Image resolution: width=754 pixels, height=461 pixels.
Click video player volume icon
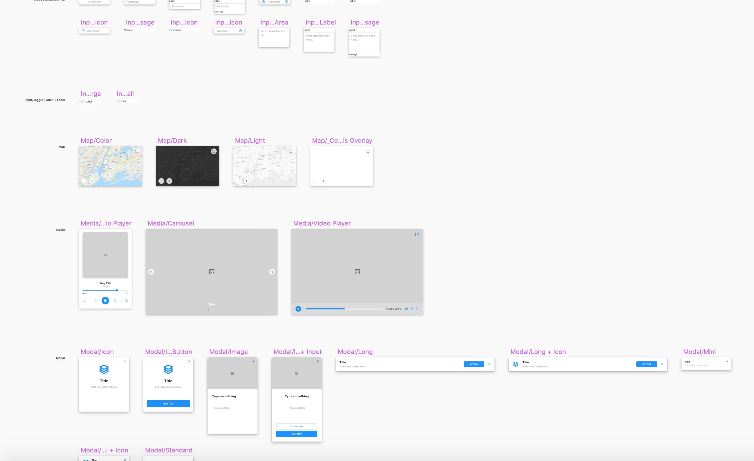pyautogui.click(x=406, y=309)
